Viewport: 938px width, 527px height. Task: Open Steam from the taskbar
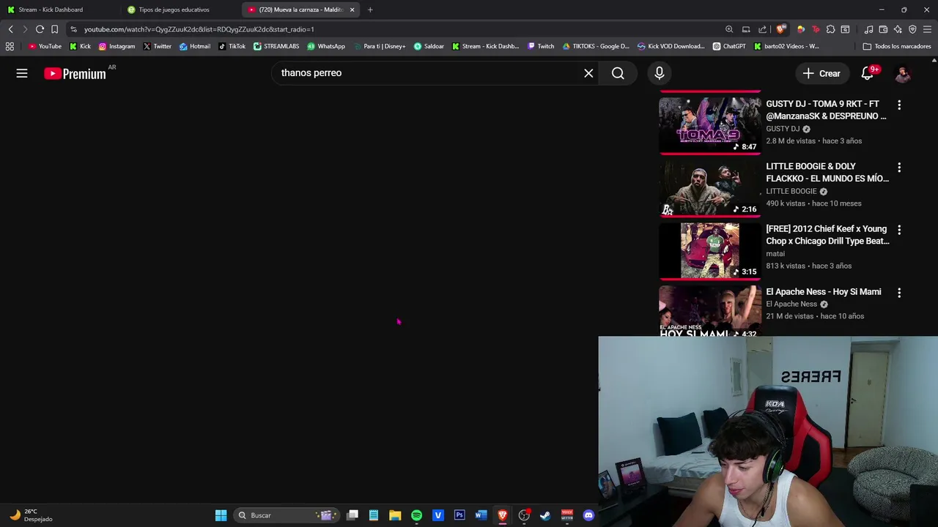coord(545,515)
